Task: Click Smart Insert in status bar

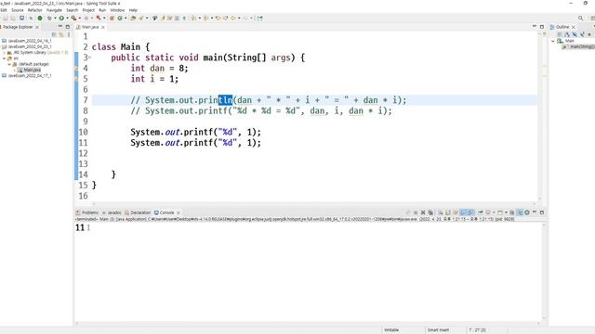Action: 438,330
